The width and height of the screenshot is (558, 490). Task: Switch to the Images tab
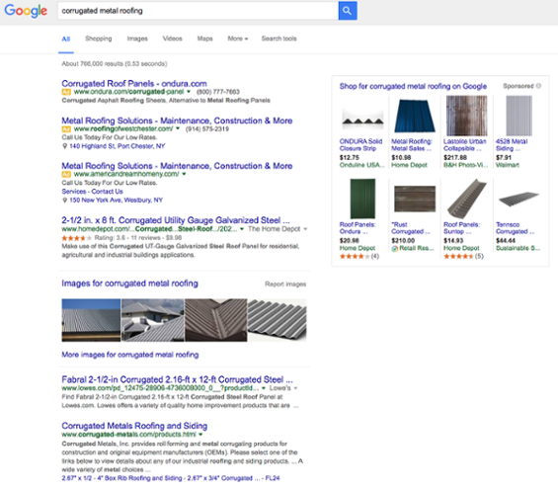coord(137,39)
